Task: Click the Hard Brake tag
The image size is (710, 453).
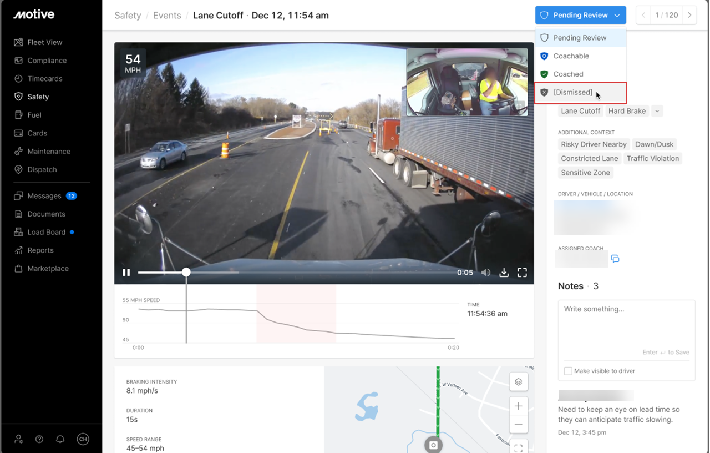Action: (627, 111)
